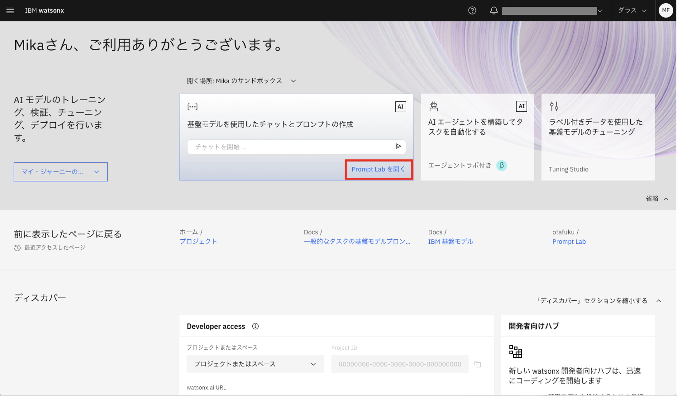Click the AI label on Prompt Lab card
The width and height of the screenshot is (677, 396).
click(400, 107)
